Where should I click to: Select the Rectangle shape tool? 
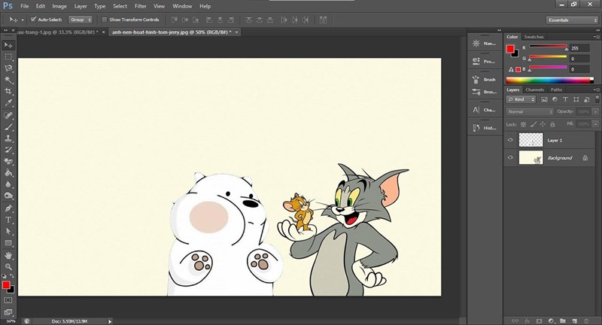[8, 243]
